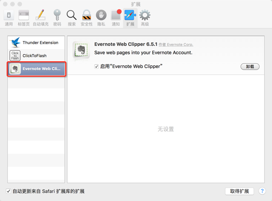Open the 自动填充 AutoFill pencil pane

coord(40,18)
